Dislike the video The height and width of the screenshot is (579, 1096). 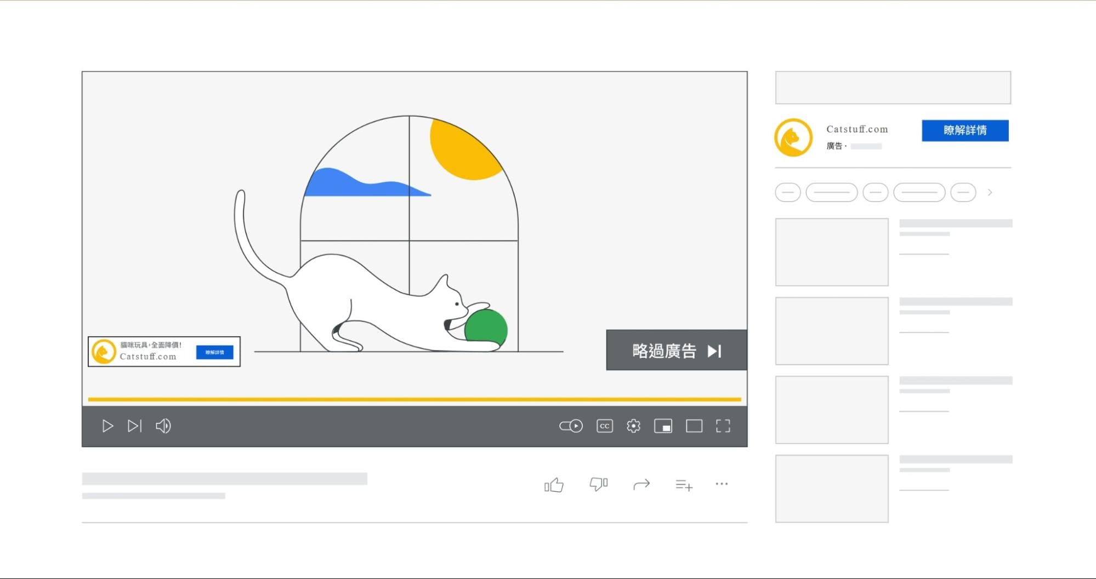tap(598, 484)
